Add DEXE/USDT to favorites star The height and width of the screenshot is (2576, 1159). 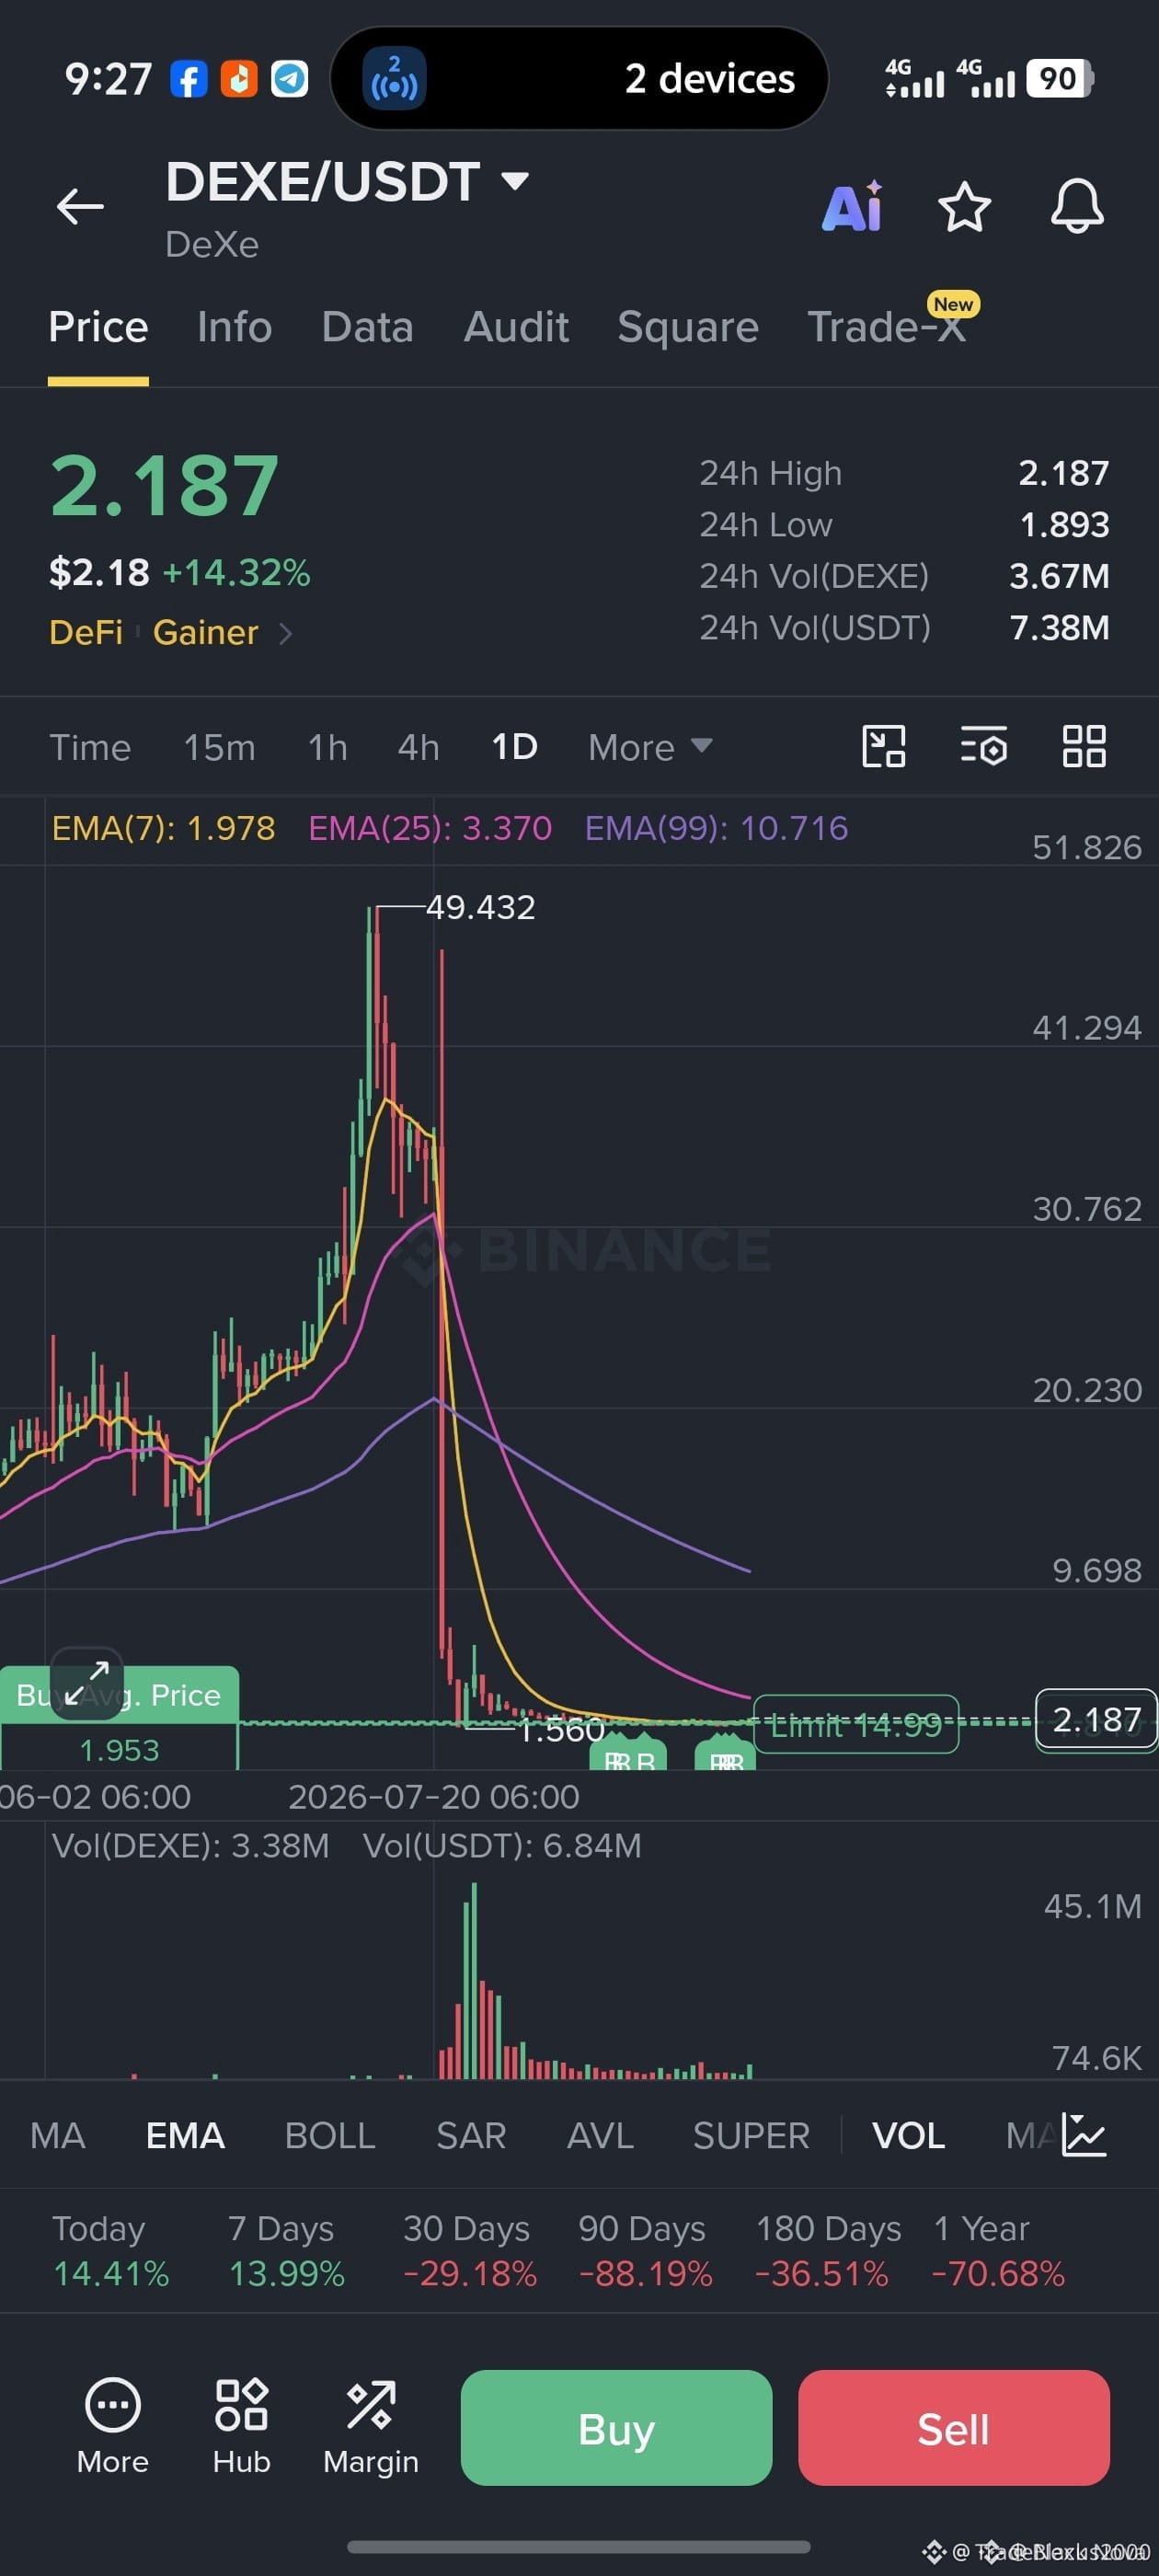964,207
